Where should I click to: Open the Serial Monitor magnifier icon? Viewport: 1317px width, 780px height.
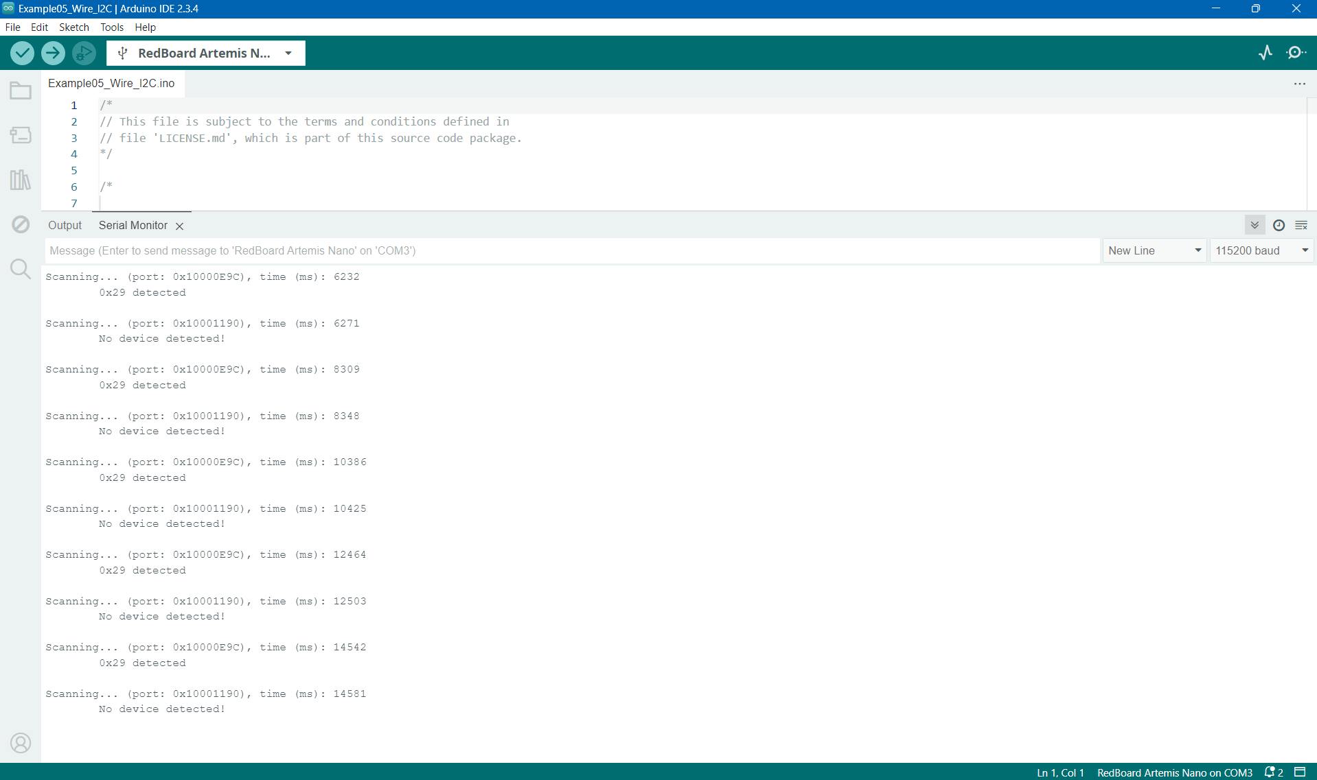click(1296, 53)
